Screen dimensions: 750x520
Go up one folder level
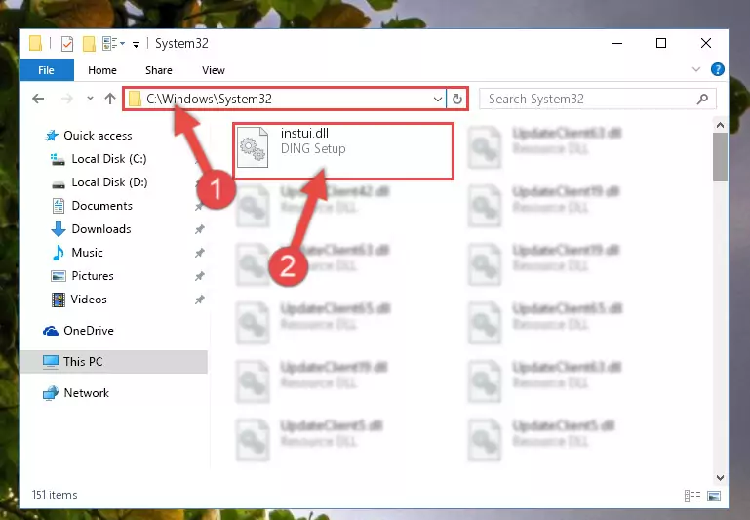pyautogui.click(x=110, y=99)
